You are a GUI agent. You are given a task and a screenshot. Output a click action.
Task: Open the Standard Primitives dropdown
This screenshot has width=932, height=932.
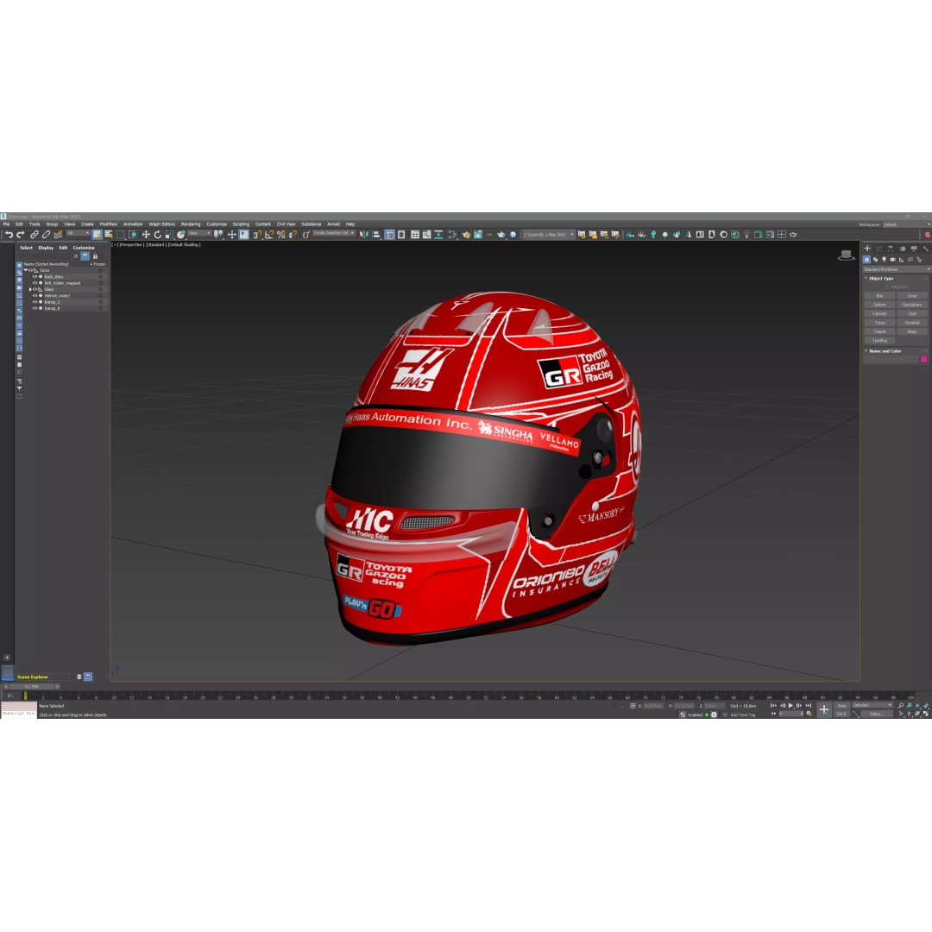point(897,269)
